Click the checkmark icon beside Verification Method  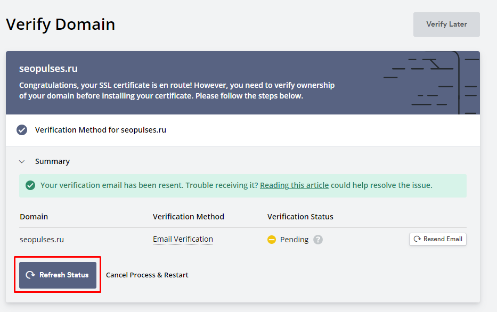pyautogui.click(x=22, y=130)
